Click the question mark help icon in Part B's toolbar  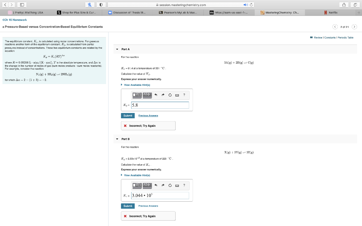[x=184, y=185]
